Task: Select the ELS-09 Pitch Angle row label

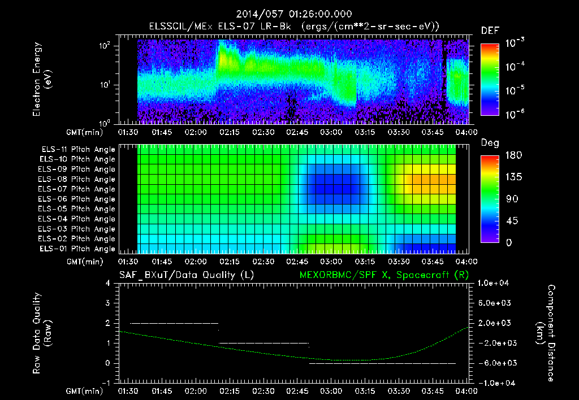Action: (76, 169)
